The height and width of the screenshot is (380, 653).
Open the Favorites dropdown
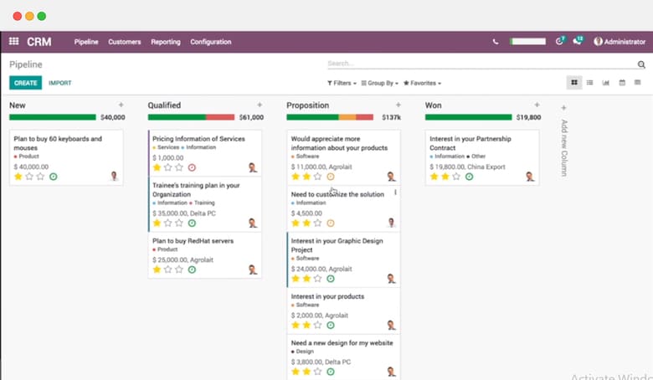422,83
